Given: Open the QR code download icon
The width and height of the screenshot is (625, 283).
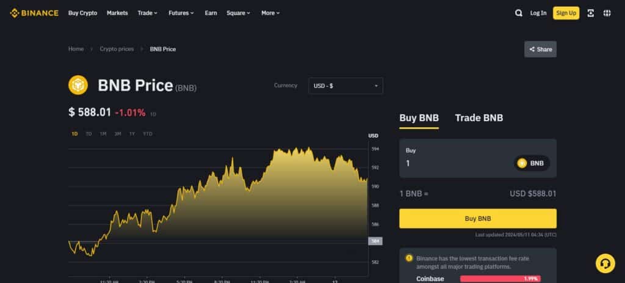Looking at the screenshot, I should [591, 13].
